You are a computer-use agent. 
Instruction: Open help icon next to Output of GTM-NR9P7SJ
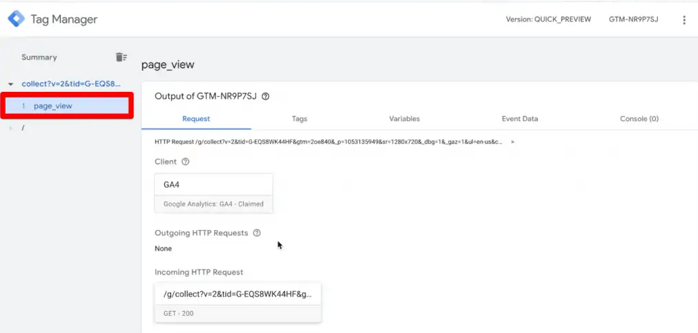coord(265,96)
